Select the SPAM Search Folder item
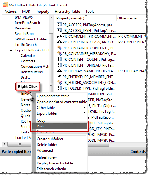Image resolution: width=150 pixels, height=176 pixels. [x=32, y=39]
